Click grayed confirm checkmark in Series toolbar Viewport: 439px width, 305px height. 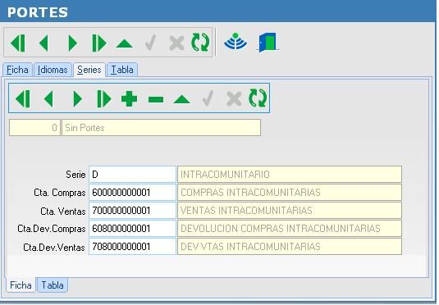click(x=208, y=98)
